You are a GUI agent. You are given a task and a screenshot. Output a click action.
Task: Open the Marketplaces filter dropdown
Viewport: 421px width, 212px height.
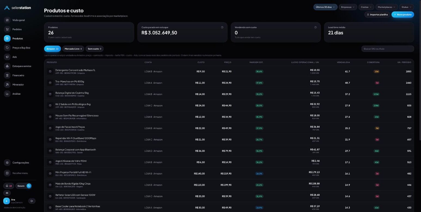tap(386, 7)
